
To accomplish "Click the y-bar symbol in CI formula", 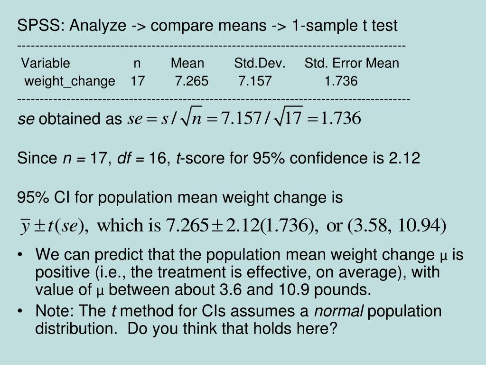I will click(25, 226).
